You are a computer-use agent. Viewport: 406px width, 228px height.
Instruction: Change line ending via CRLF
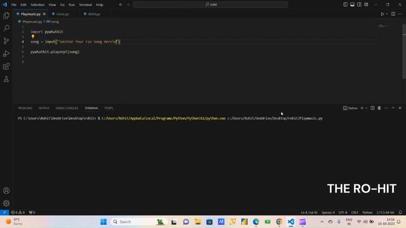click(x=355, y=213)
